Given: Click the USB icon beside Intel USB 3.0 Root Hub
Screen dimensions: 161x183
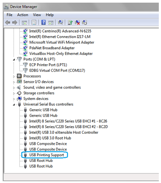Looking at the screenshot, I should tap(25, 138).
